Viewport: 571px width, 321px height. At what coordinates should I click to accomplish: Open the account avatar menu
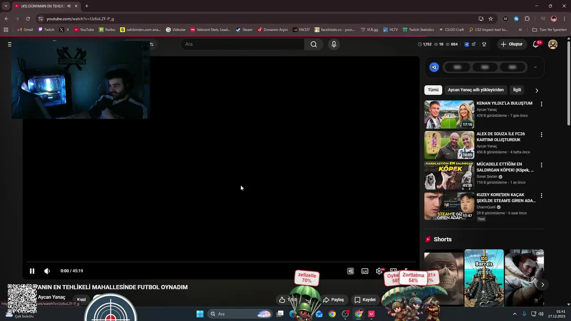(553, 44)
